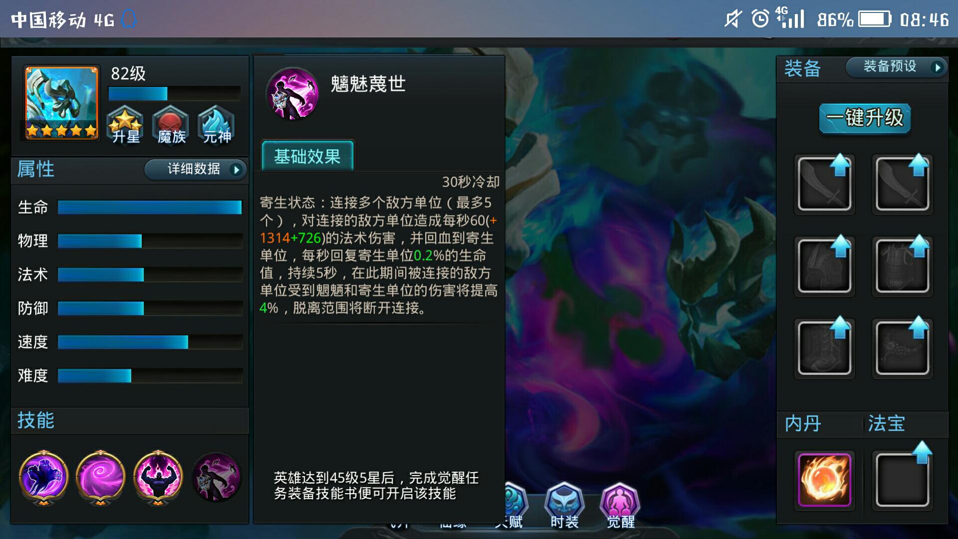Open the 魔族 faction icon
The width and height of the screenshot is (958, 539).
coord(171,125)
